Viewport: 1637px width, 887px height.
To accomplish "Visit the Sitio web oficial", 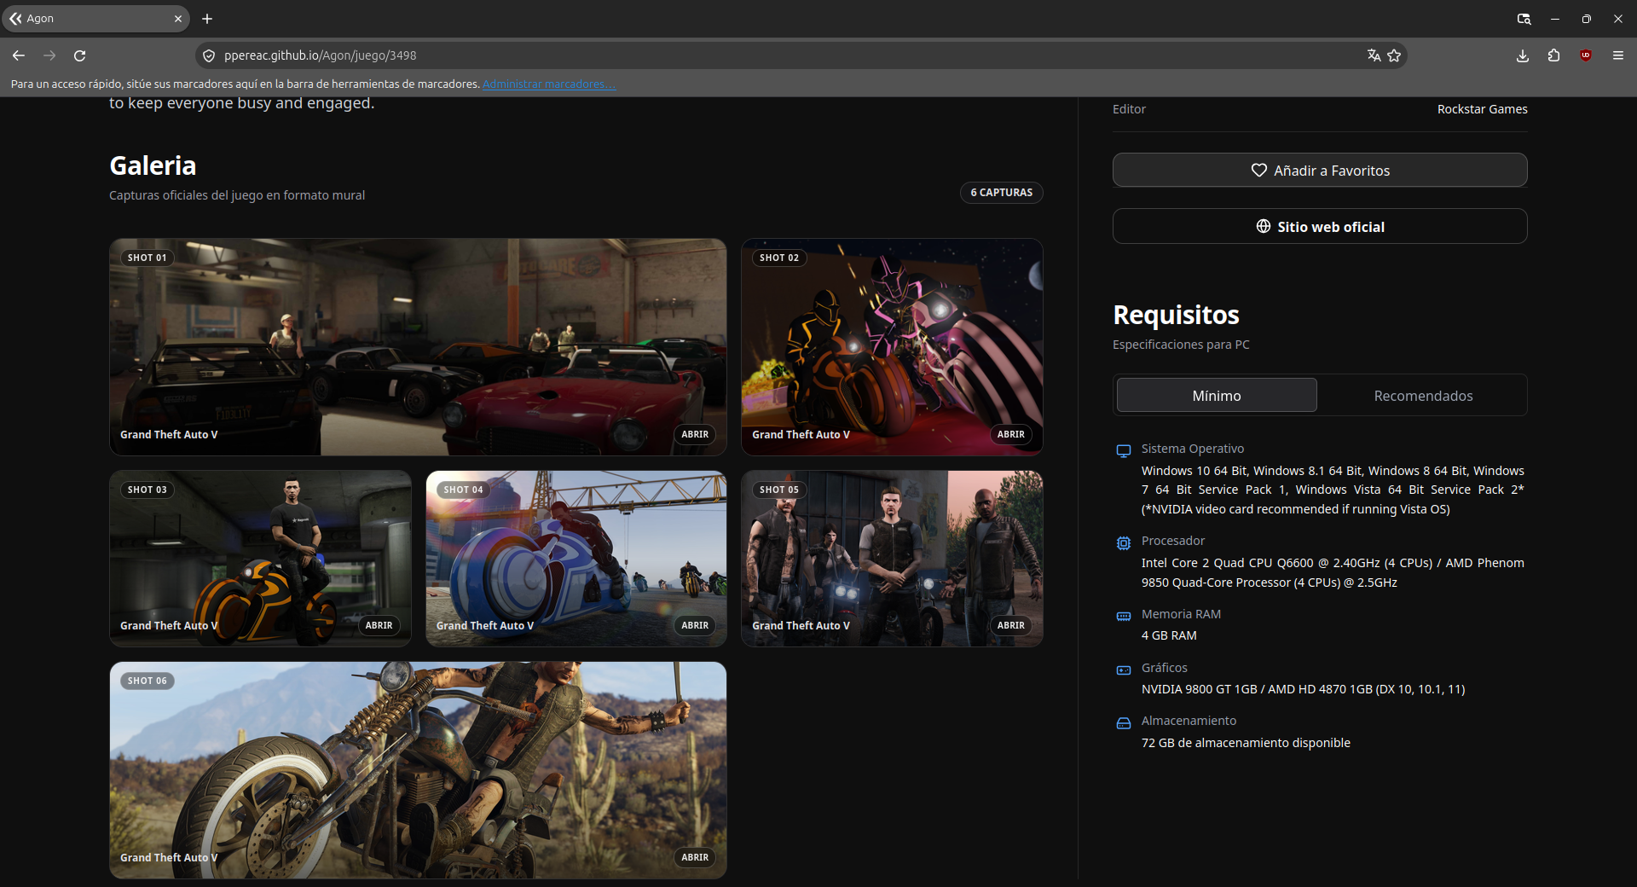I will click(x=1320, y=227).
